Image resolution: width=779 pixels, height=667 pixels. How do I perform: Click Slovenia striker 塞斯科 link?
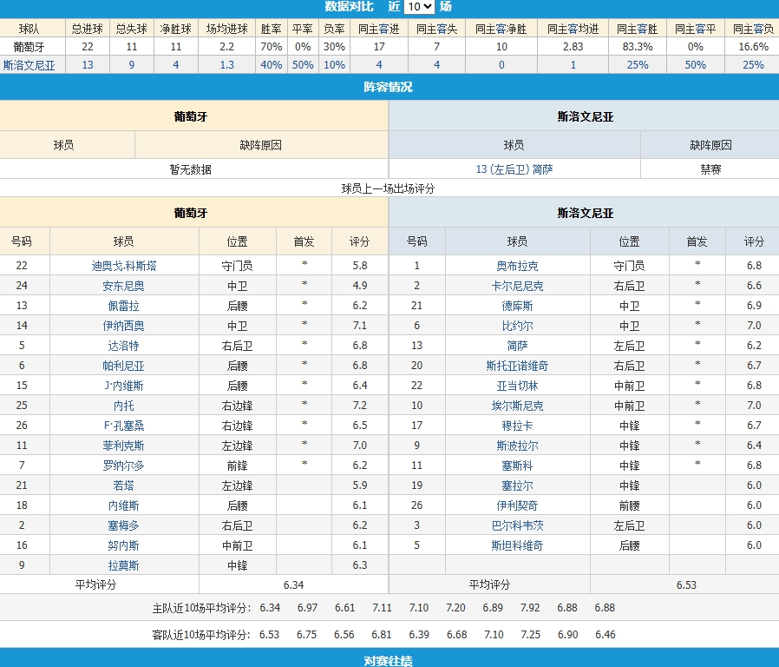517,466
